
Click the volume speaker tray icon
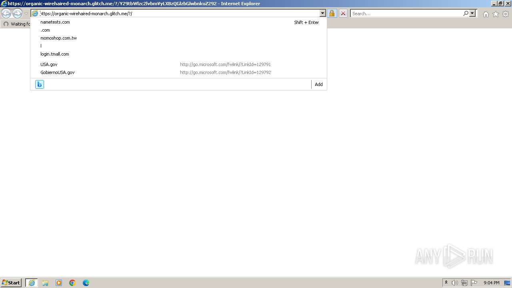pos(455,283)
